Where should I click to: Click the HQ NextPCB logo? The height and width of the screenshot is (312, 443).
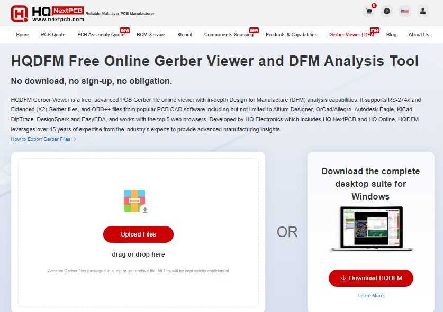tap(48, 14)
